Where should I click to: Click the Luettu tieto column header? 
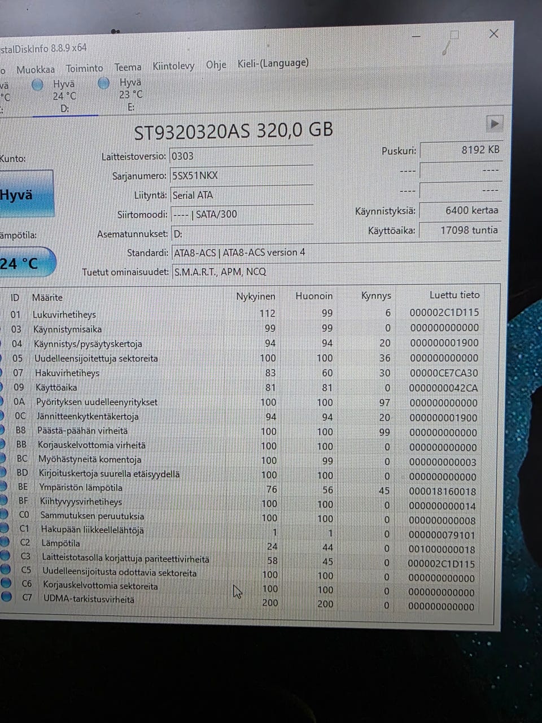click(454, 295)
